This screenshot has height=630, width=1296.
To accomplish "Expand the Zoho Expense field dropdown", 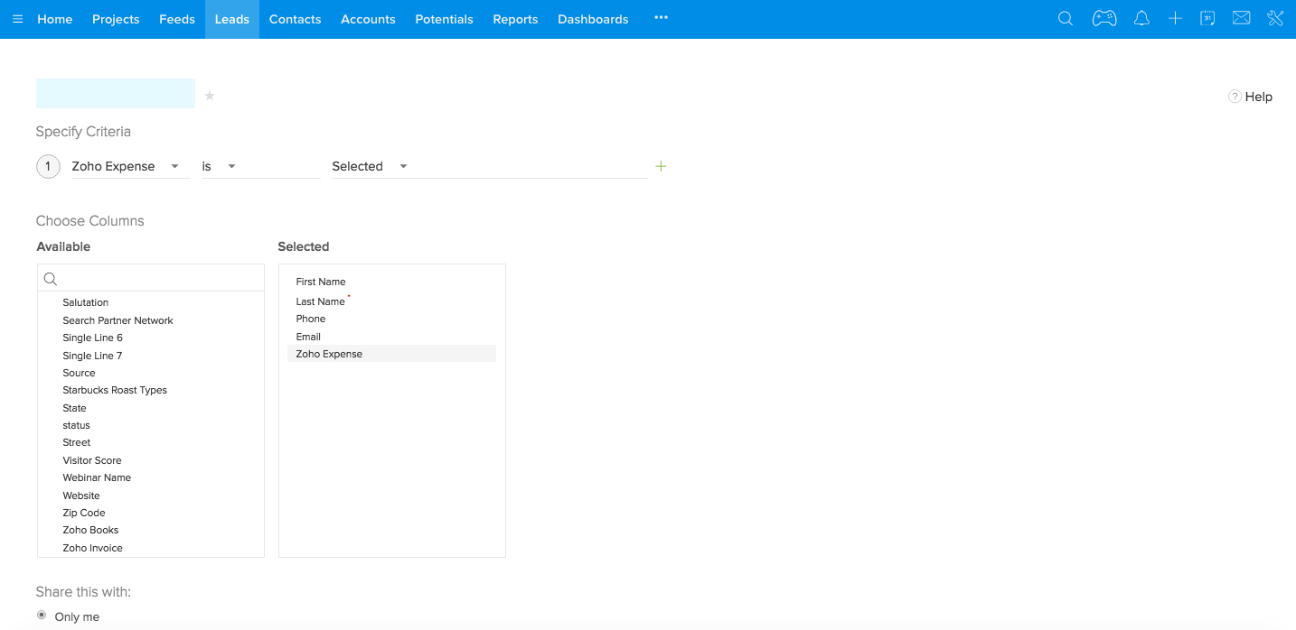I will click(174, 167).
